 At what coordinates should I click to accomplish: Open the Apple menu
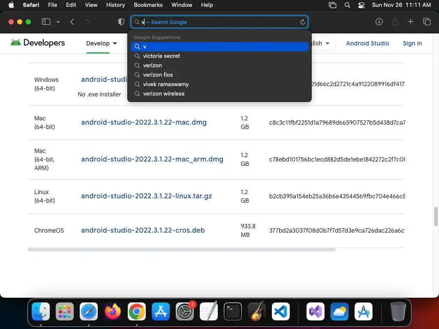(x=11, y=5)
